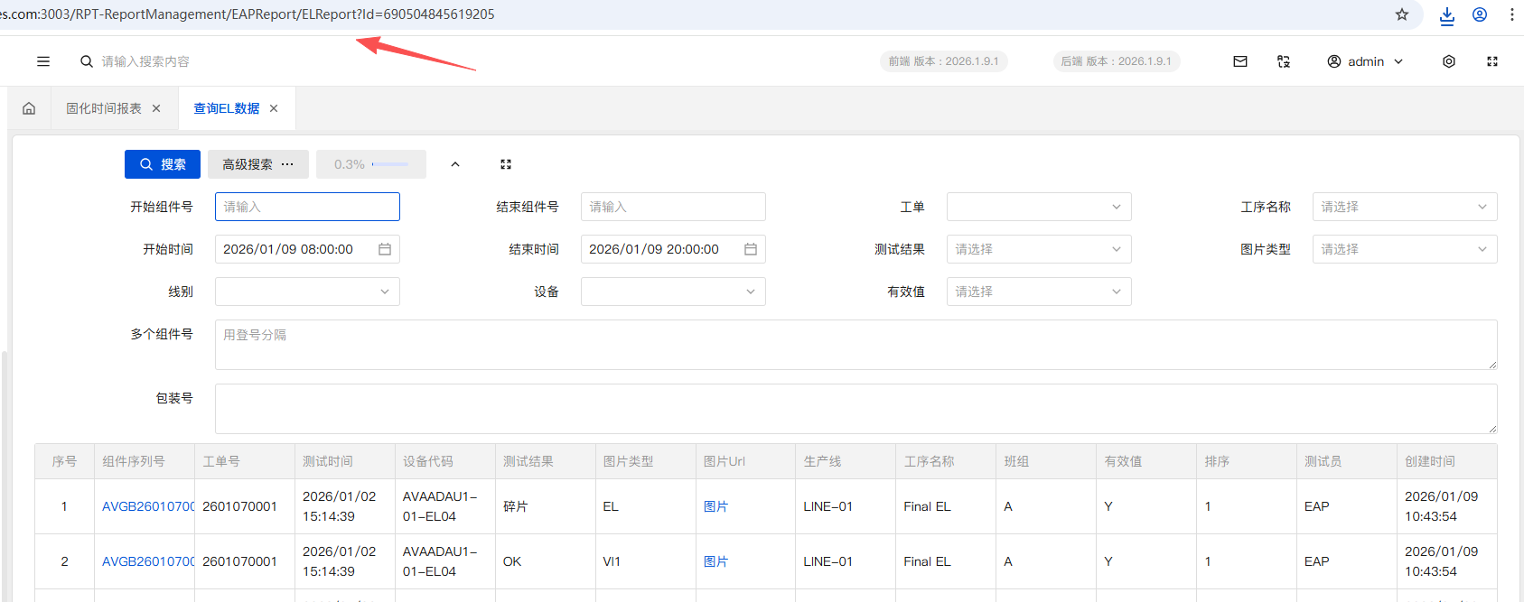Open the 高级搜索 button
Image resolution: width=1524 pixels, height=602 pixels.
(x=258, y=164)
